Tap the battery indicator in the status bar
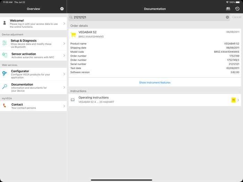The width and height of the screenshot is (243, 182). [x=237, y=2]
